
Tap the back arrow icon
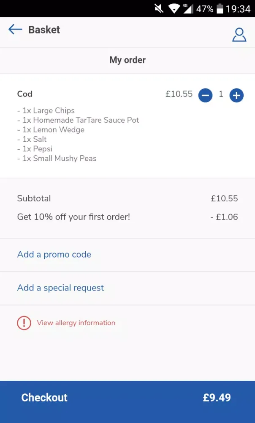(15, 30)
